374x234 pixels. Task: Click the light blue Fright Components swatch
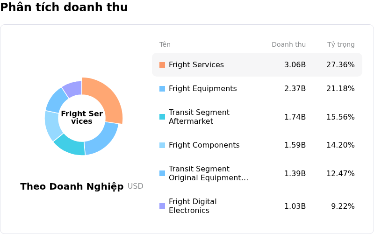pyautogui.click(x=162, y=145)
